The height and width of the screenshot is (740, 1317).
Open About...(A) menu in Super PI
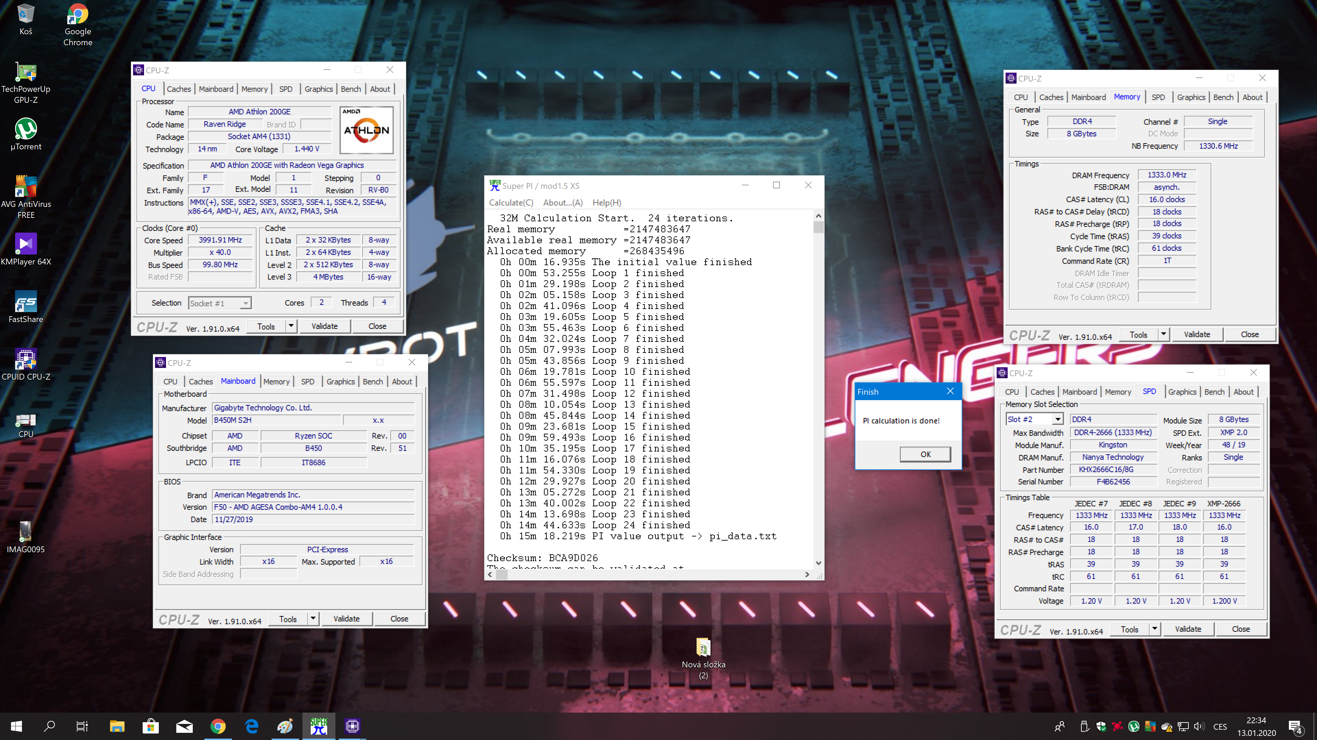563,203
